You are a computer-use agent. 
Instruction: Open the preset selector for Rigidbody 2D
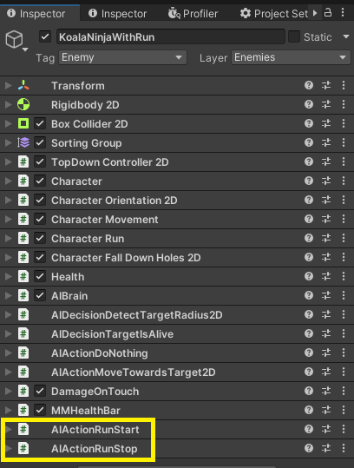[x=326, y=105]
